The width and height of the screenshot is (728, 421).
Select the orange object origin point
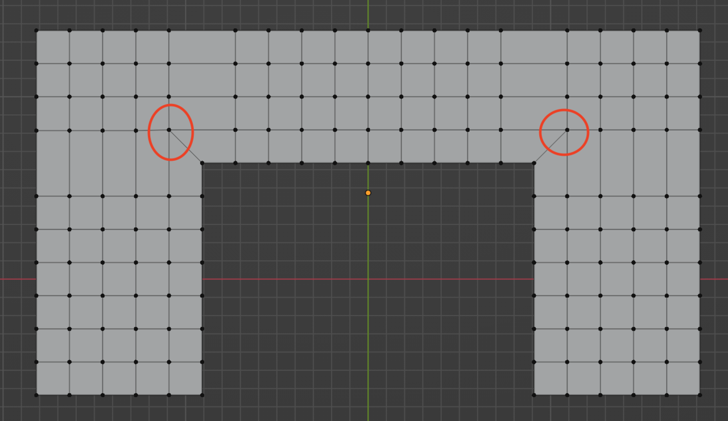368,193
